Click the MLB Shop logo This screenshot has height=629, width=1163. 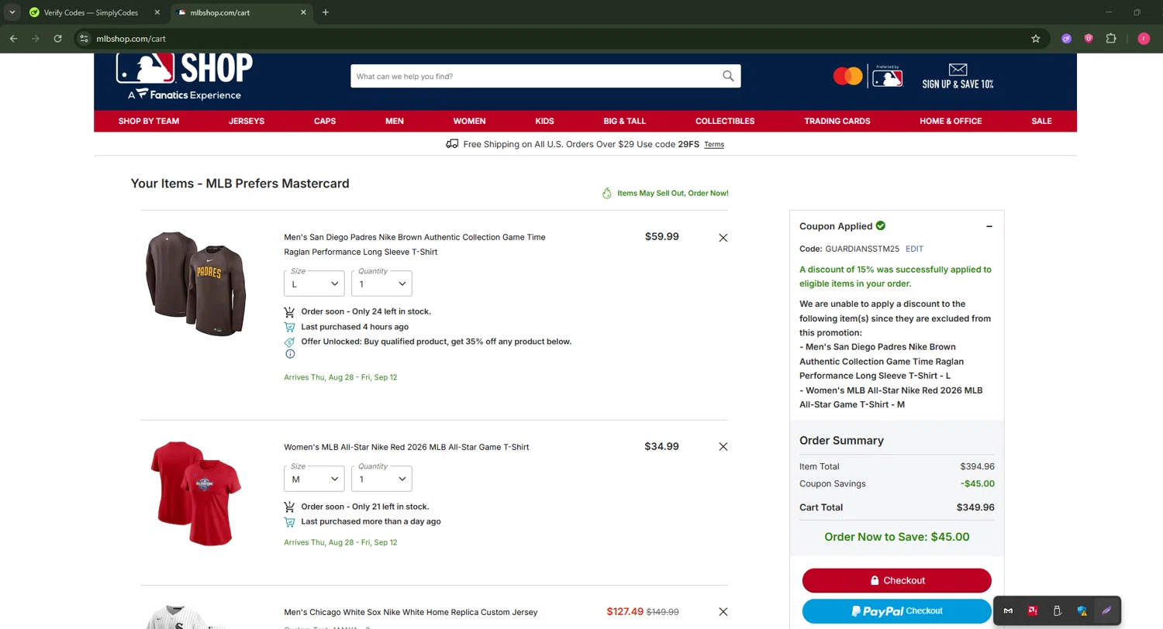tap(185, 77)
